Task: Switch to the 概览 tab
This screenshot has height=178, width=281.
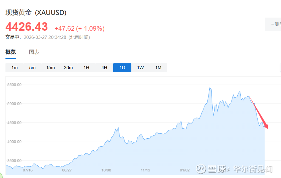Action: coord(11,52)
